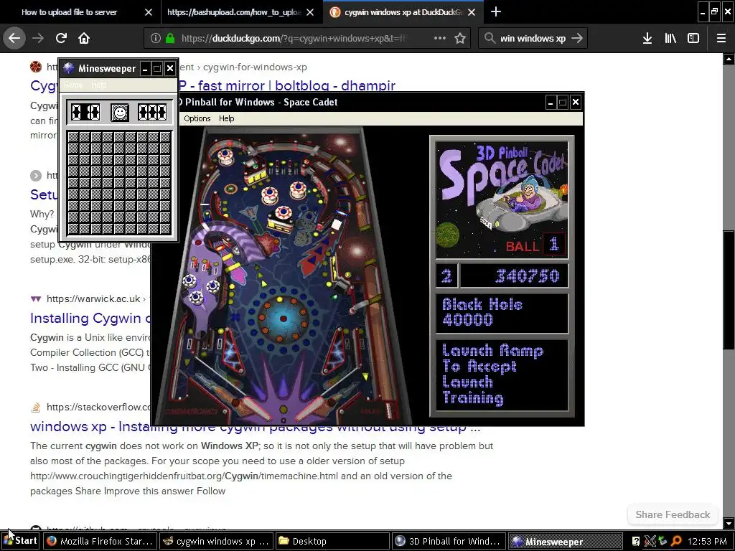The image size is (735, 551).
Task: Click the Minesweeper title bar mine icon
Action: point(68,68)
